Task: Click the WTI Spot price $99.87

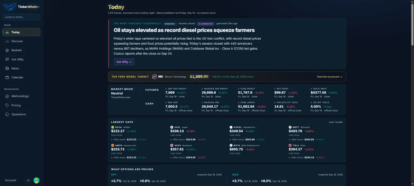Action: 280,93
